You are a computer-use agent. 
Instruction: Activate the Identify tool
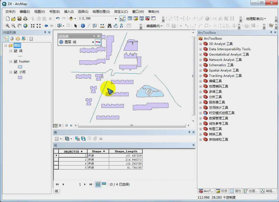click(x=83, y=26)
